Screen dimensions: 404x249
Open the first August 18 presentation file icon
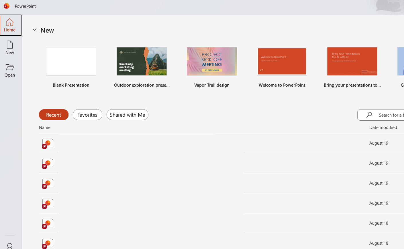pyautogui.click(x=48, y=224)
